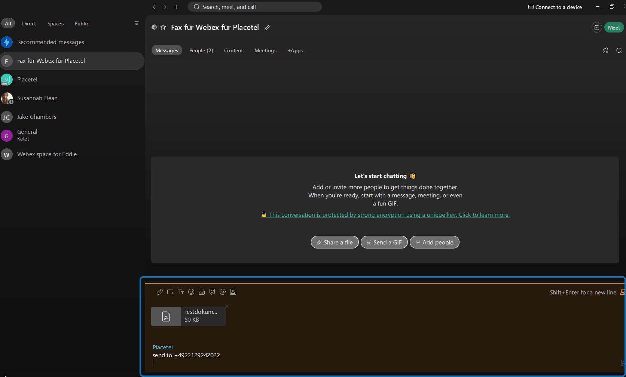Mark space as favorite with star icon

point(163,27)
